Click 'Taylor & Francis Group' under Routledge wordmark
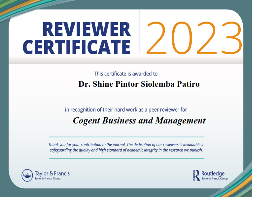Screen dimensions: 278x197 click(x=214, y=179)
